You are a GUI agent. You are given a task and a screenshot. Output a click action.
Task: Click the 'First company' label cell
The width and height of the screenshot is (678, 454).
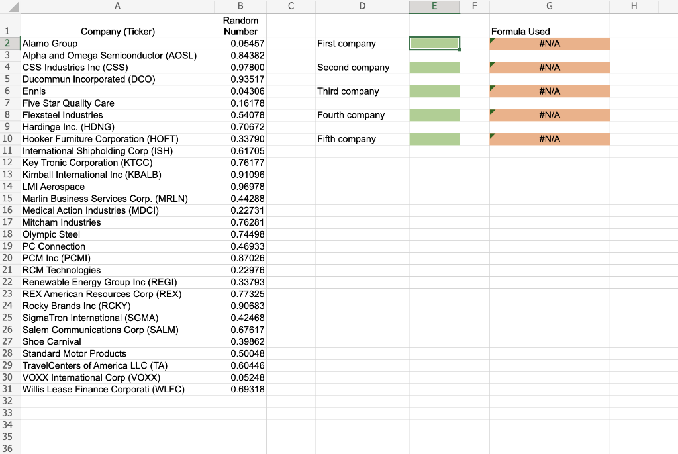point(362,44)
